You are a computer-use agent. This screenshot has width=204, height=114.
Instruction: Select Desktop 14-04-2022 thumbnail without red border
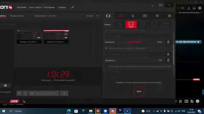pyautogui.click(x=29, y=37)
